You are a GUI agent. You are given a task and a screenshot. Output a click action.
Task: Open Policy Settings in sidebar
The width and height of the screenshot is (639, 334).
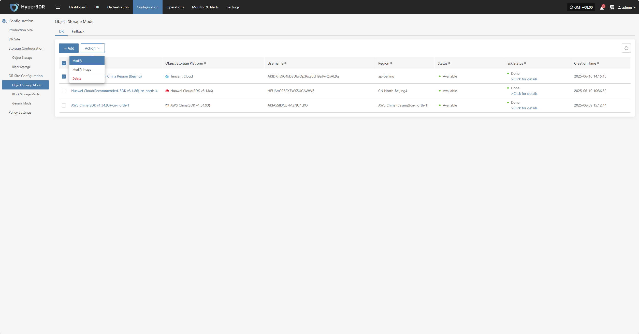[x=20, y=112]
